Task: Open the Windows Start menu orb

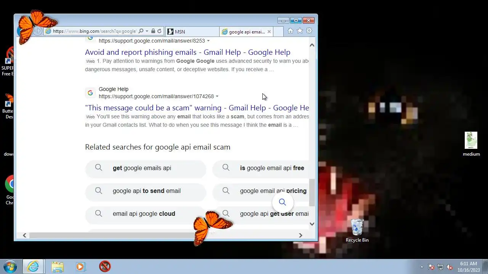Action: coord(10,266)
